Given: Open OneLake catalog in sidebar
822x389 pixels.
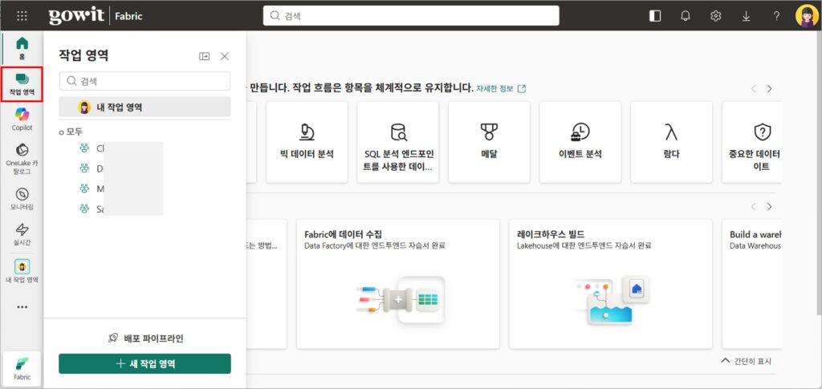Looking at the screenshot, I should click(22, 159).
